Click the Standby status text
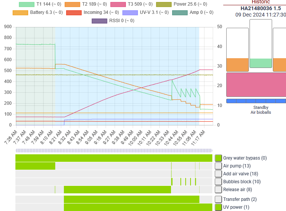The height and width of the screenshot is (211, 286). (x=261, y=107)
